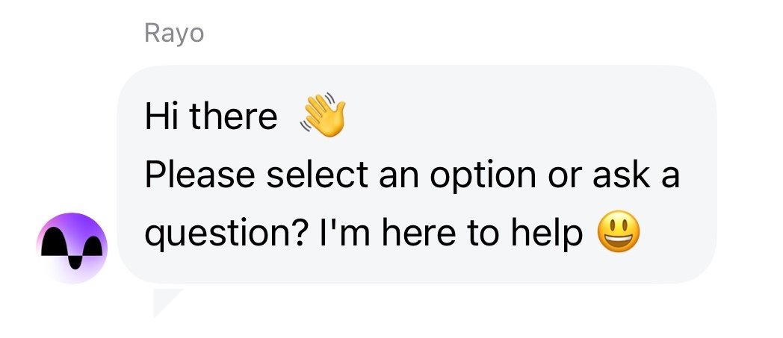Click the grinning face emoji

[619, 234]
